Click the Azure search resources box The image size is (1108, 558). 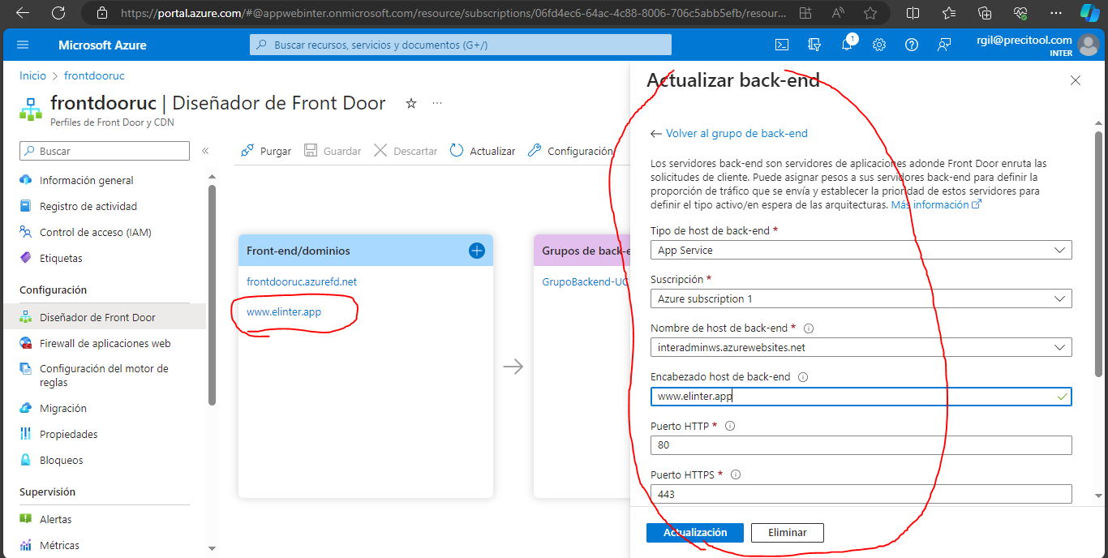click(461, 45)
